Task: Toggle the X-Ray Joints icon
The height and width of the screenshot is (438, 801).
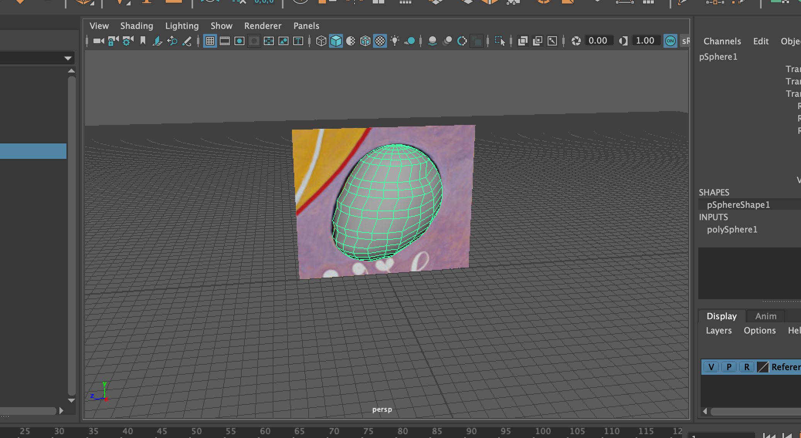Action: tap(552, 41)
